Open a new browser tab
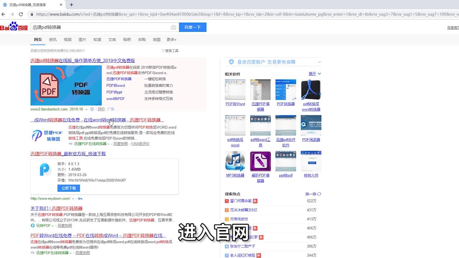 click(71, 5)
